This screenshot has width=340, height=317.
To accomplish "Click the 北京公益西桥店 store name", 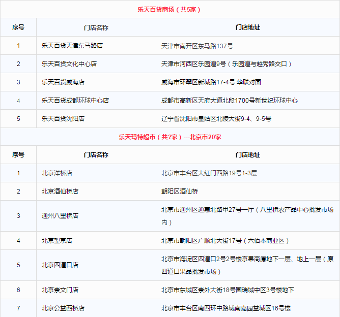I will point(63,308).
